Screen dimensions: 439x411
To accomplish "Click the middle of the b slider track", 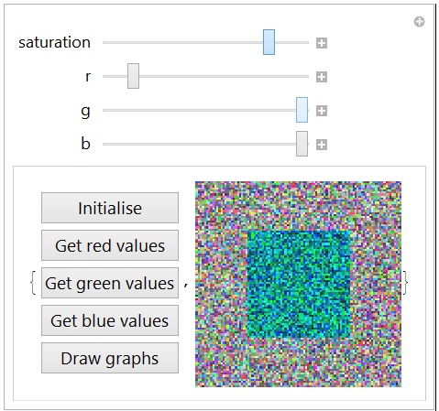I will coord(205,144).
